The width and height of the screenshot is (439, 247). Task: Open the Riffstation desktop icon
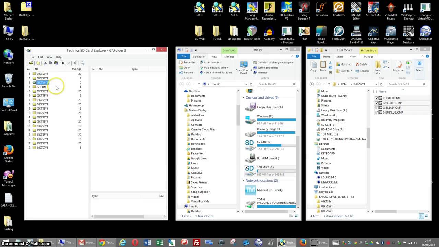321,9
